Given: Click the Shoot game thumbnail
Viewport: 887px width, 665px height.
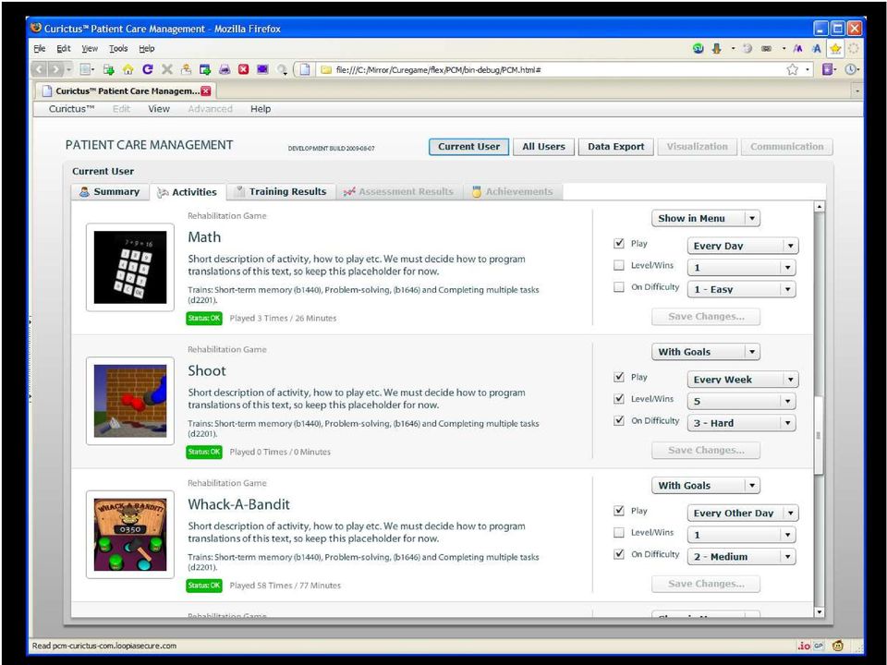Looking at the screenshot, I should point(130,401).
